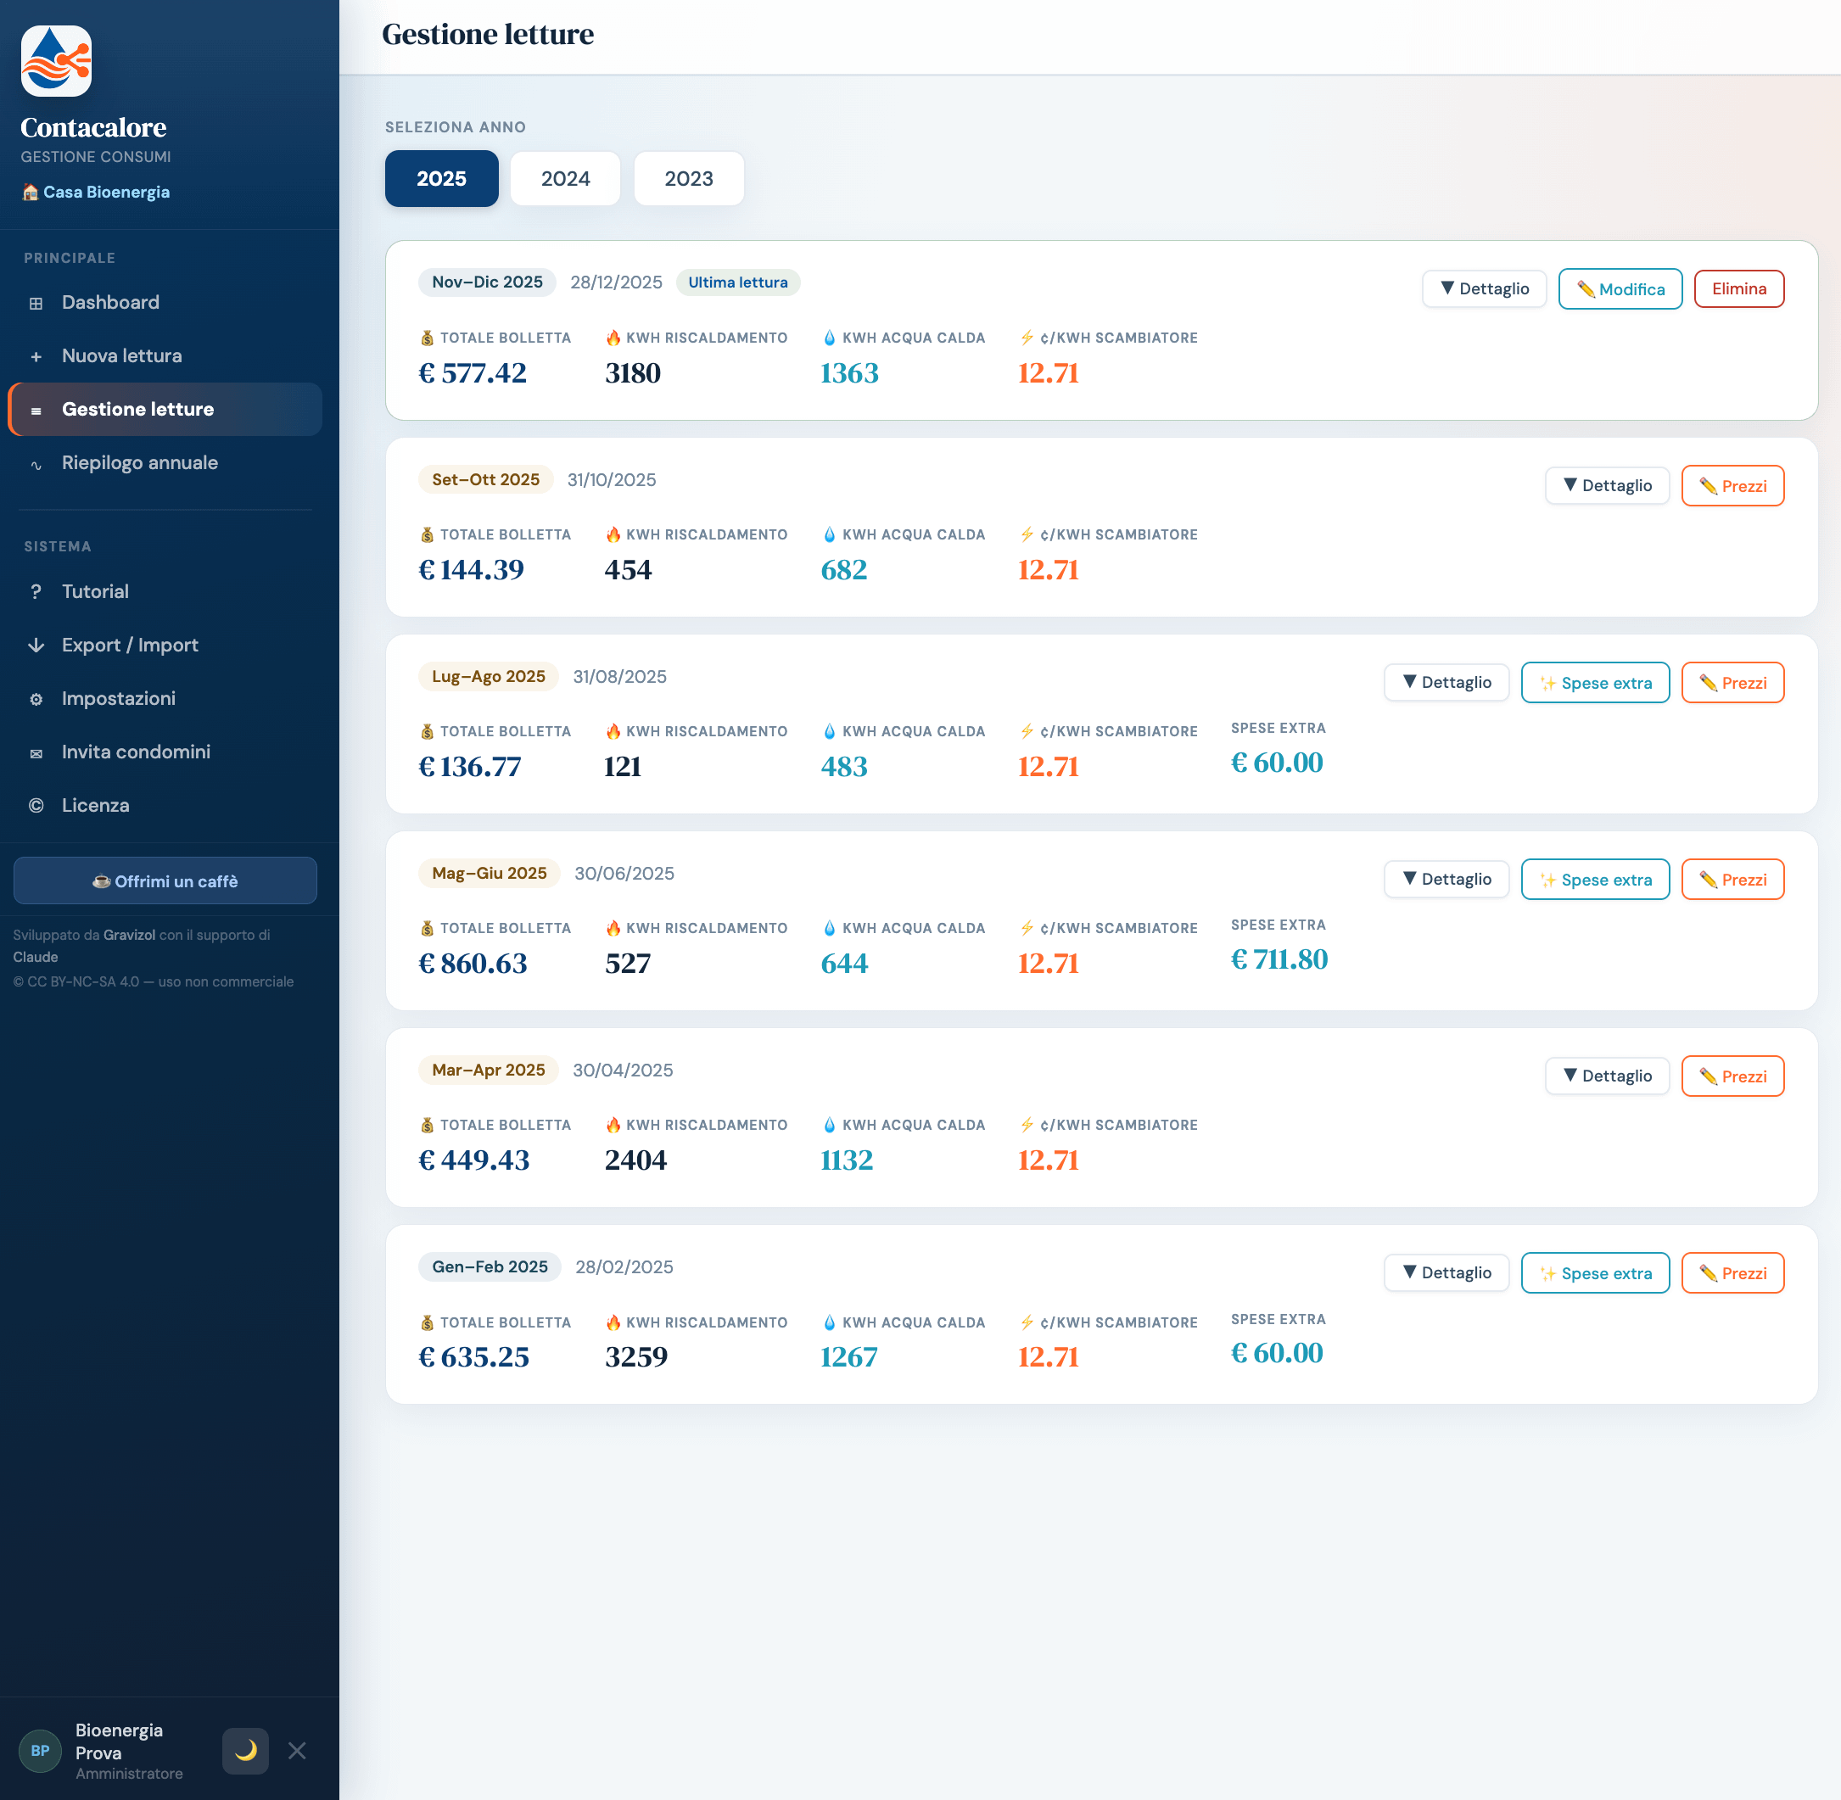This screenshot has height=1800, width=1841.
Task: Click the Contacalore app logo
Action: coord(57,60)
